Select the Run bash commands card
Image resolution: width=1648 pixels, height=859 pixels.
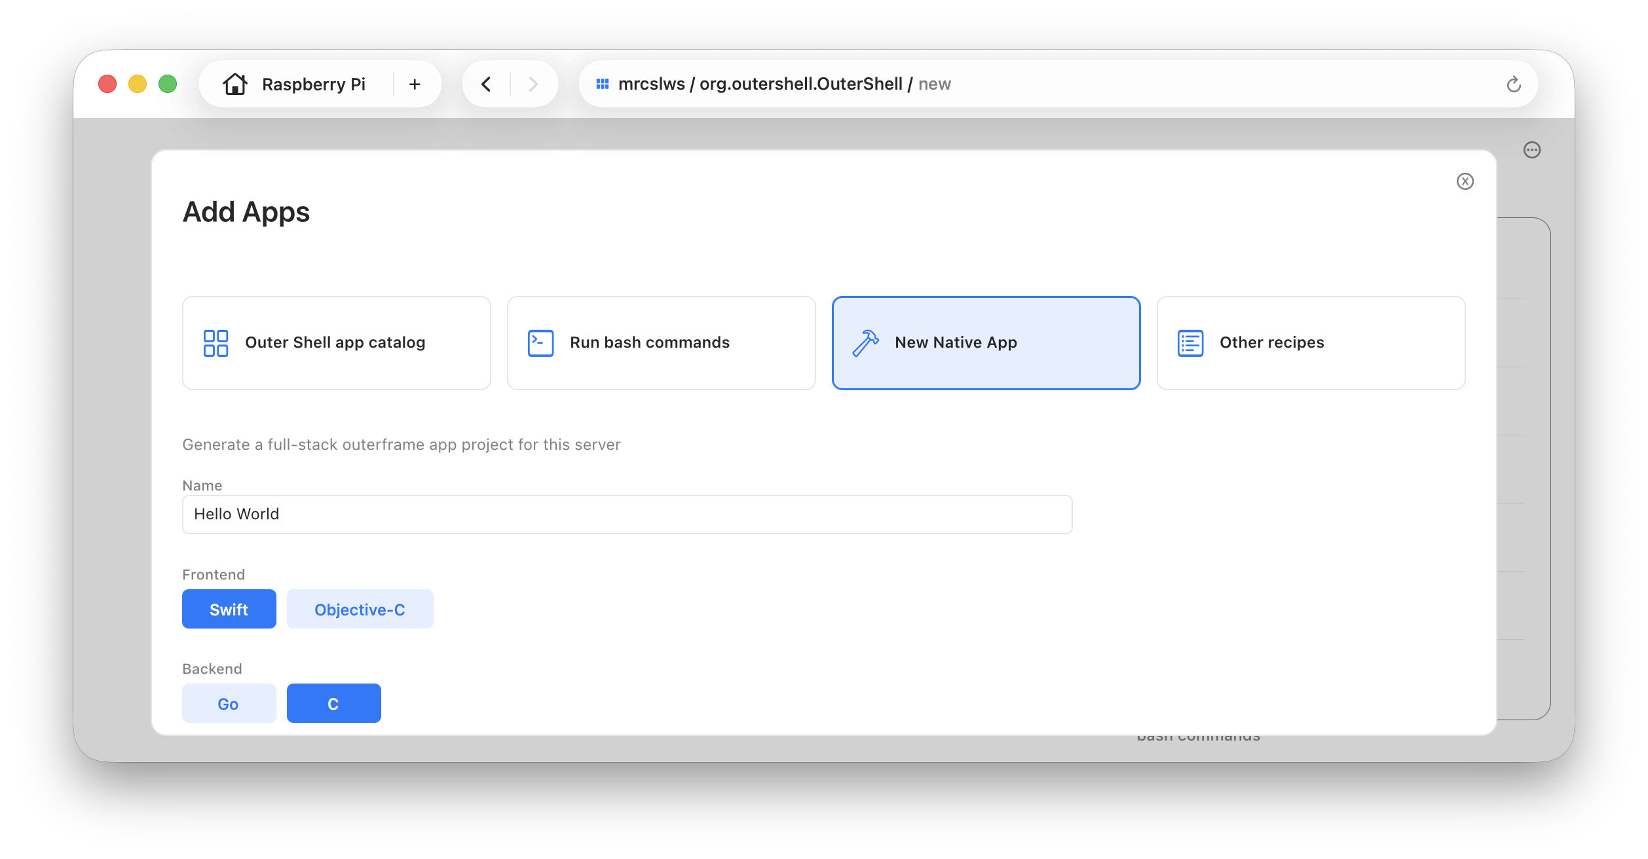[662, 343]
